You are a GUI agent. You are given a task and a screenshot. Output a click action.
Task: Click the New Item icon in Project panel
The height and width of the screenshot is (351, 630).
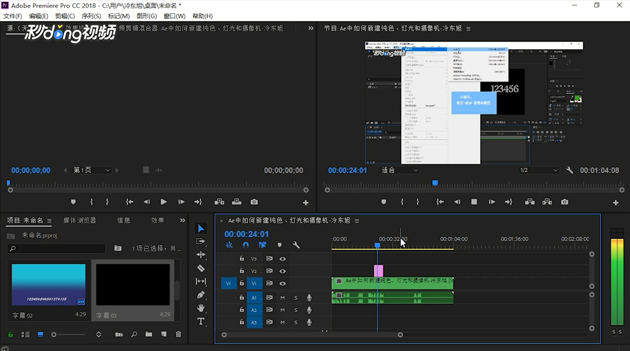[x=164, y=334]
